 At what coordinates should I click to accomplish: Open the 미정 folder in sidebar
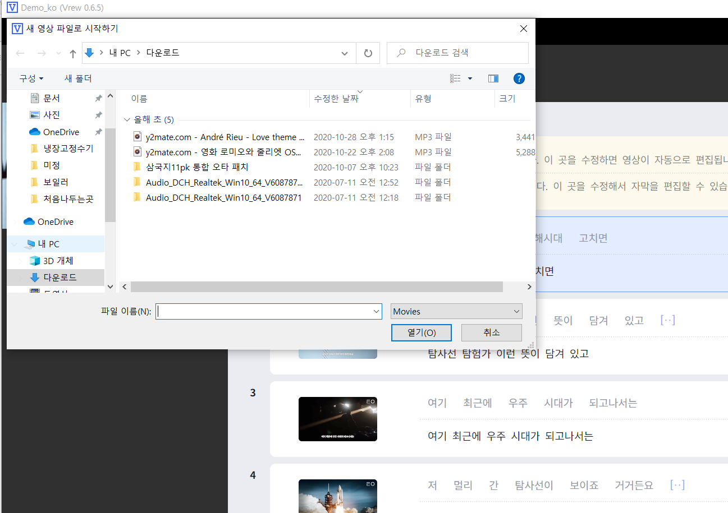[x=52, y=165]
